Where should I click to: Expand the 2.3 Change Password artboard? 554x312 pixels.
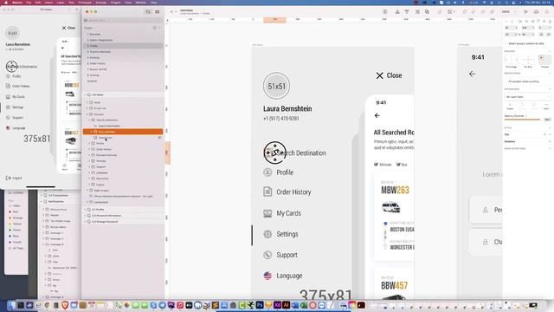85,222
